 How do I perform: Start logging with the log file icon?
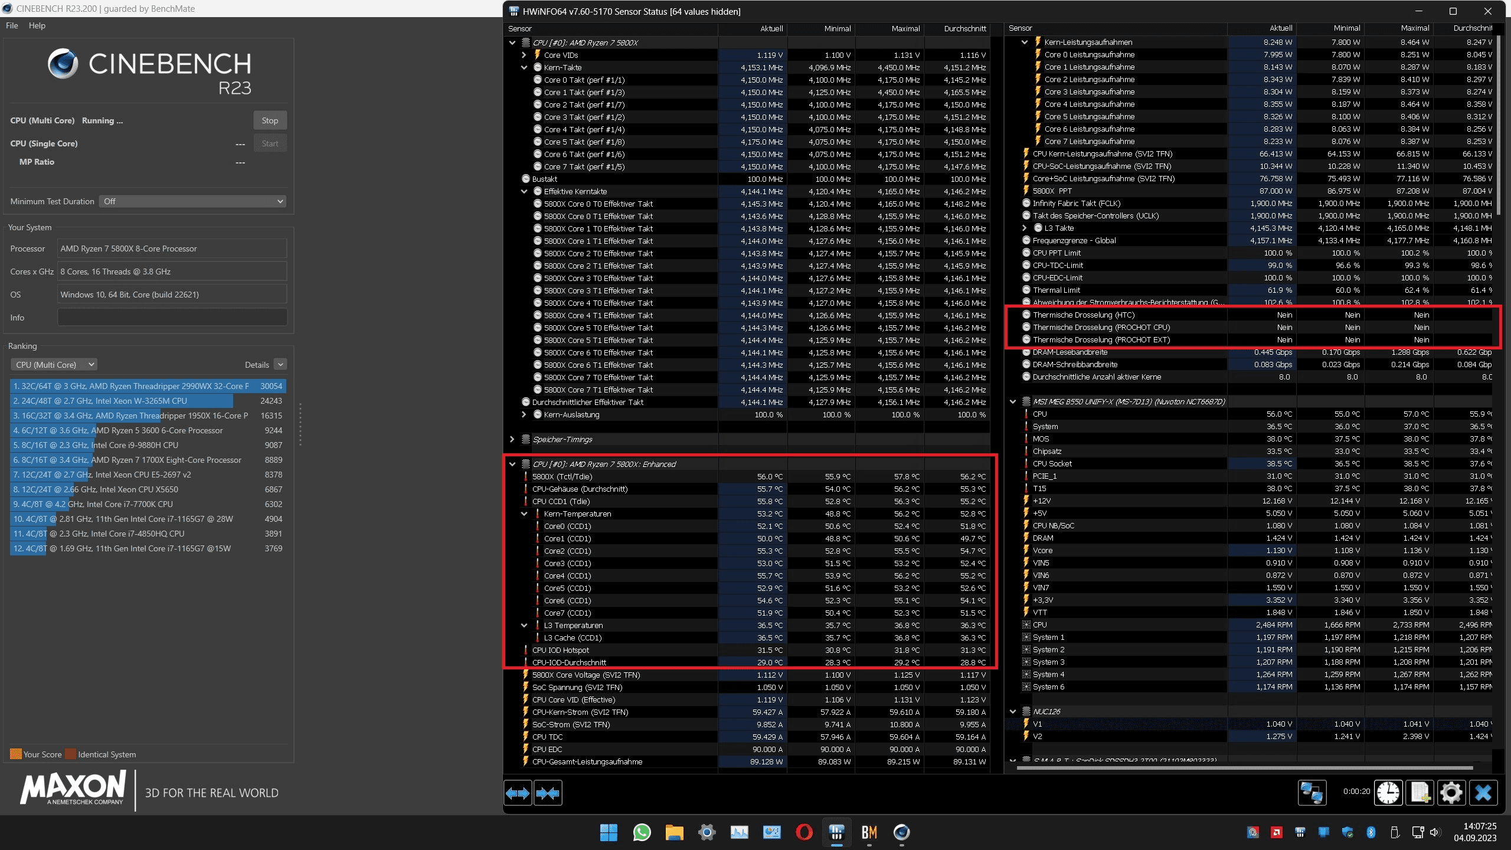click(1420, 793)
